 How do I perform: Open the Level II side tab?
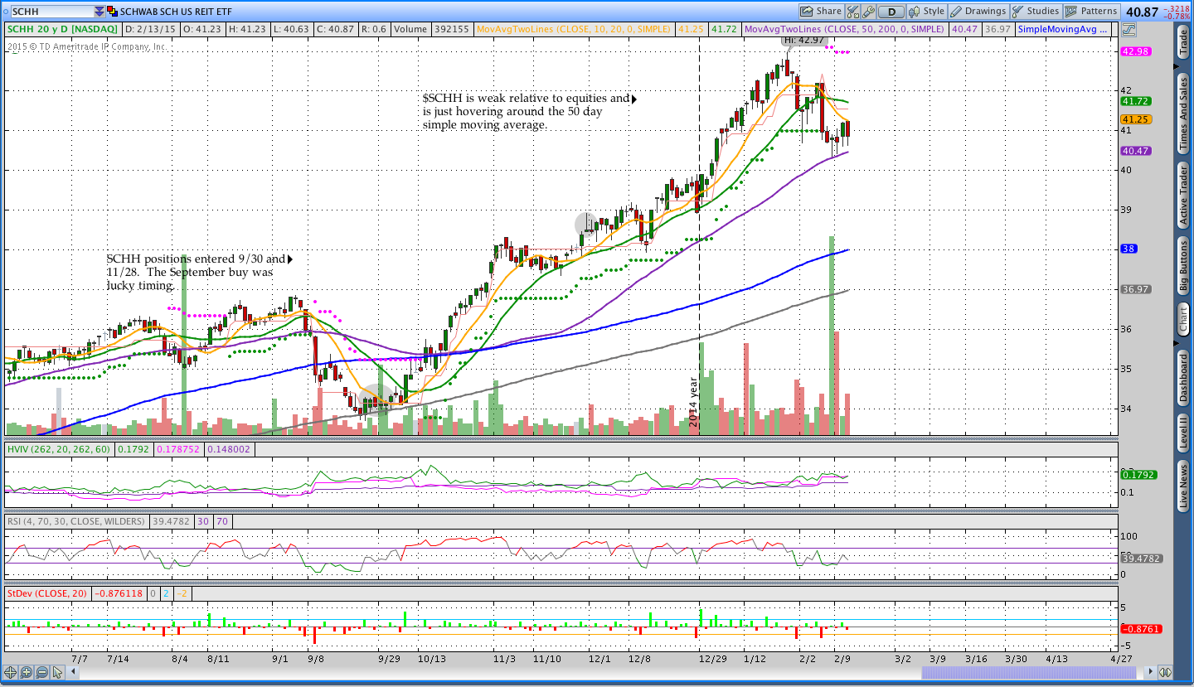pos(1183,434)
